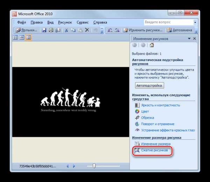
Task: Click the Автоподстройка button
Action: click(149, 85)
